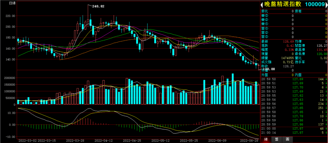Screen dimensions: 328x143
Task: Select the 500000 volume axis label
Action: (10, 98)
